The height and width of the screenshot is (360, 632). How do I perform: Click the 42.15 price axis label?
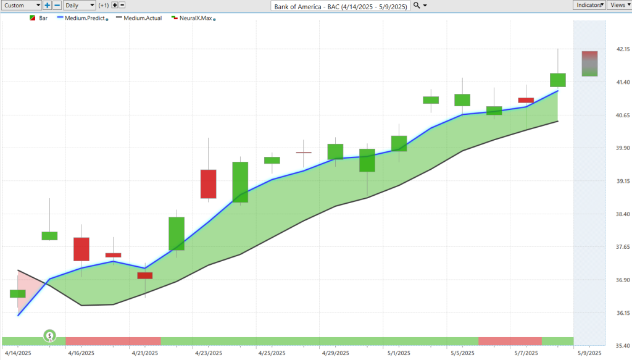click(623, 49)
